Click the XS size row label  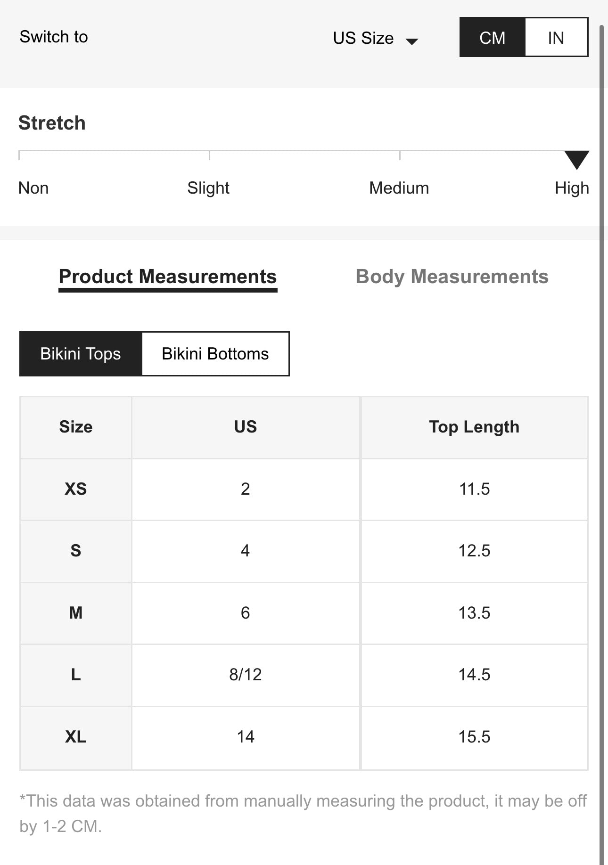[76, 489]
